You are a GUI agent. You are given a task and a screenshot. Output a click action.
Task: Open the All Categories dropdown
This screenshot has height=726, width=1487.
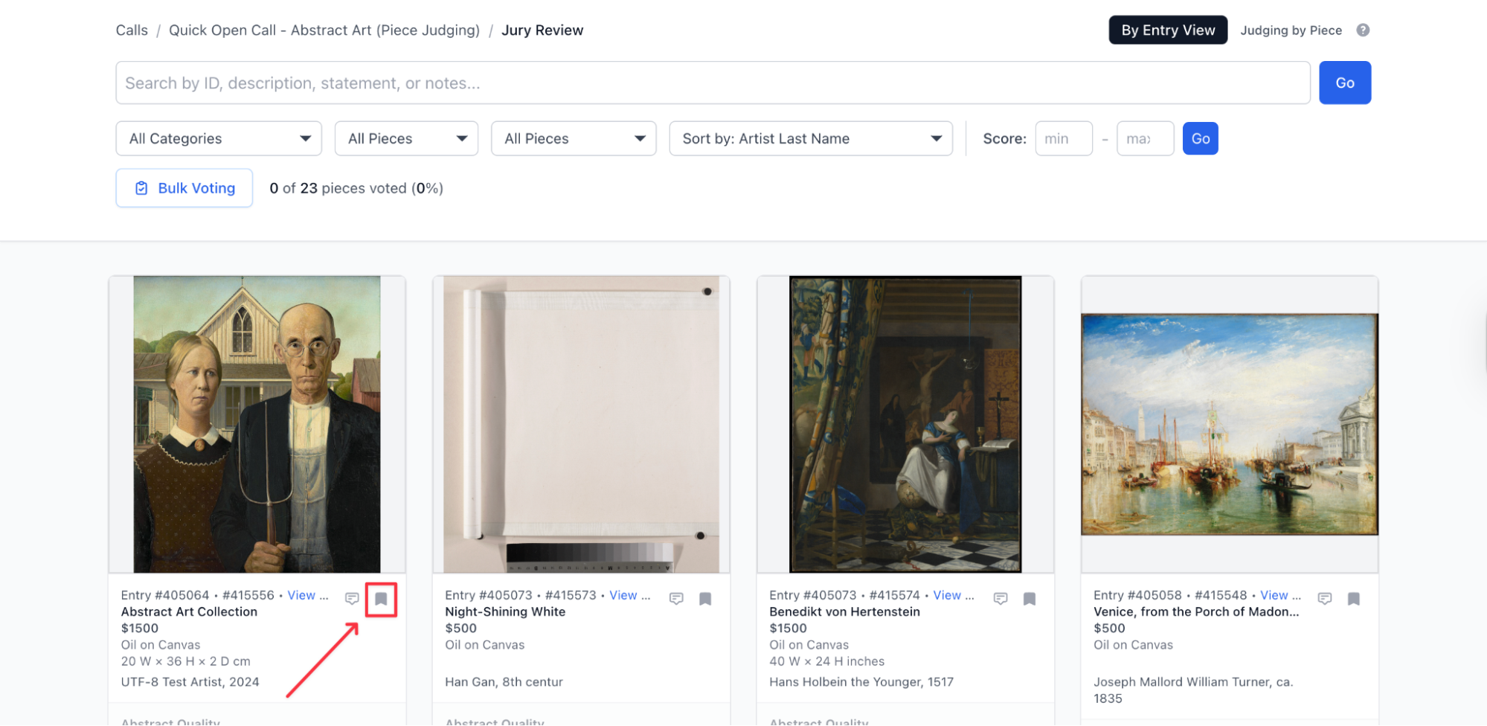point(219,138)
